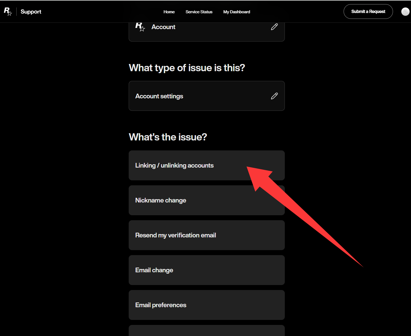Edit Account settings using its pencil icon
This screenshot has height=336, width=411.
click(x=274, y=96)
